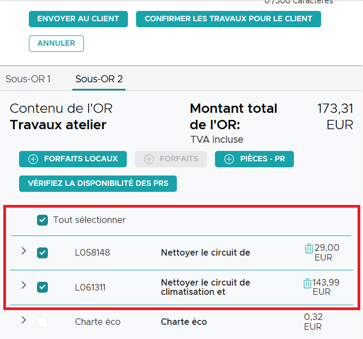Delete the L061311 line with trash icon
The image size is (363, 339).
(x=307, y=283)
